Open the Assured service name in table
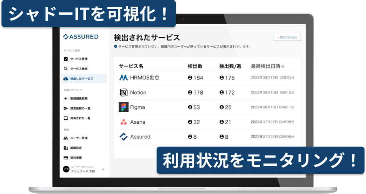 point(140,137)
